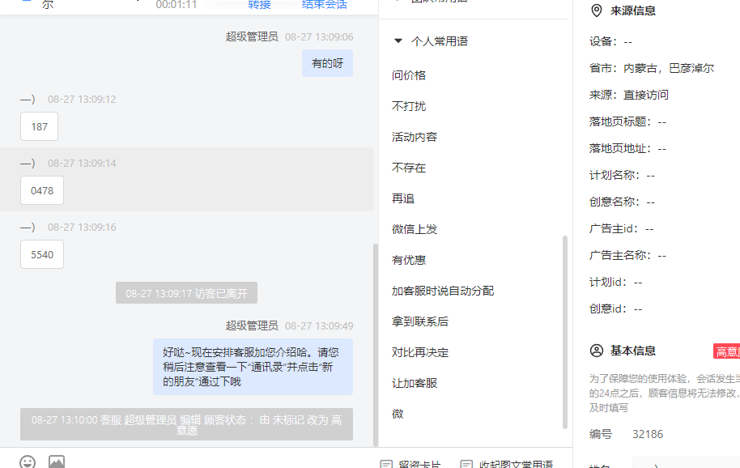
Task: Click the 个人常用语 section title
Action: click(x=440, y=41)
